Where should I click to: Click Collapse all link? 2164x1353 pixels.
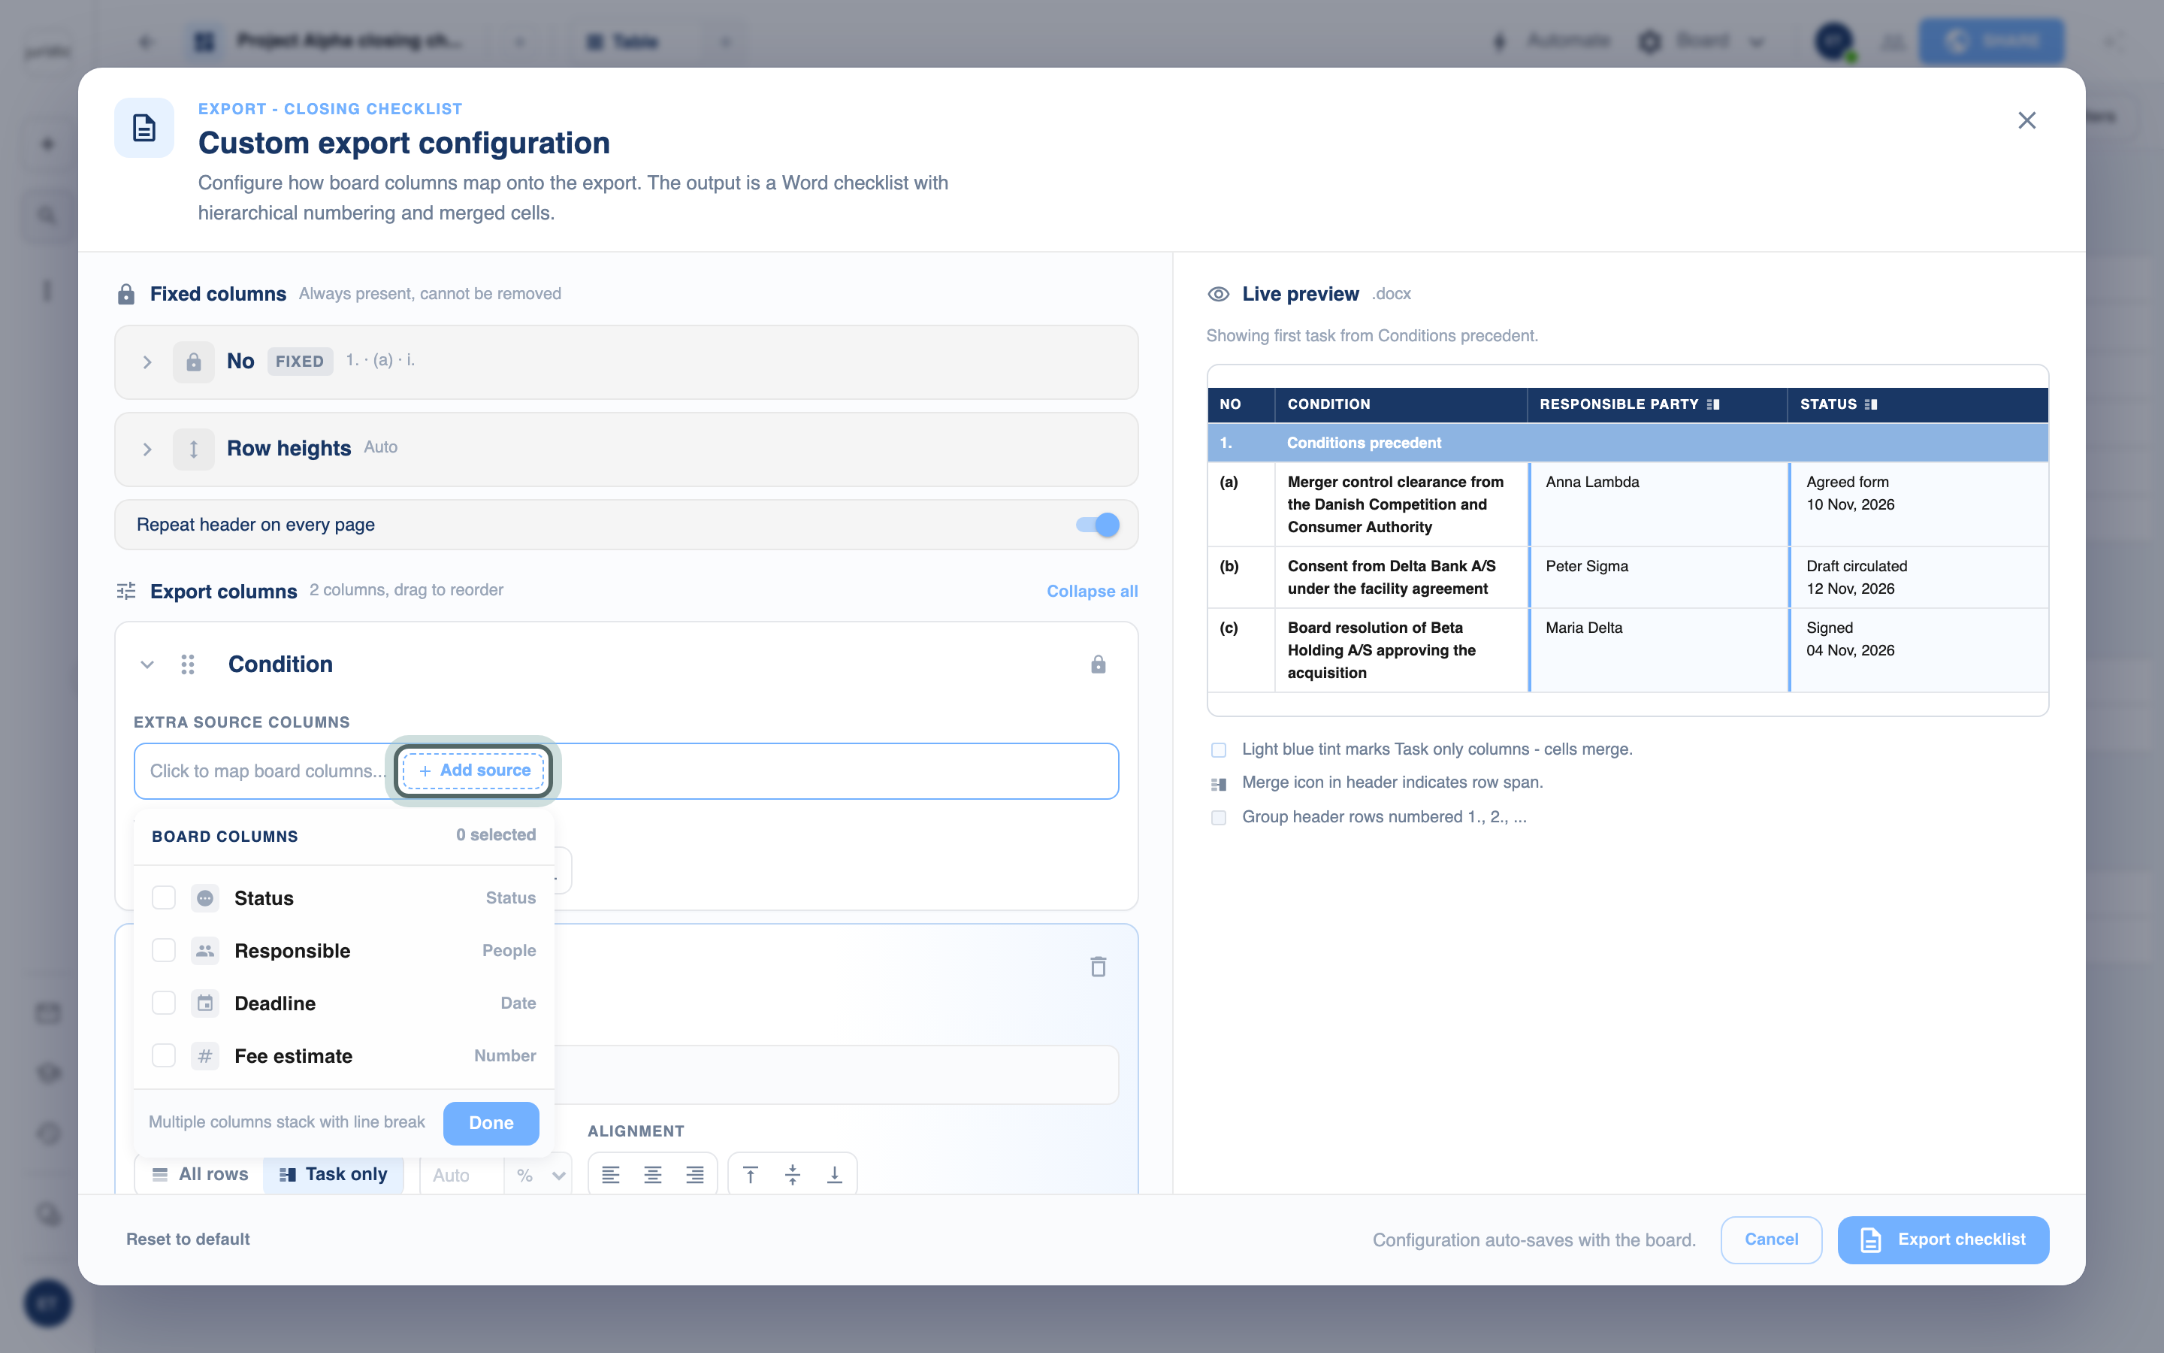(x=1092, y=591)
